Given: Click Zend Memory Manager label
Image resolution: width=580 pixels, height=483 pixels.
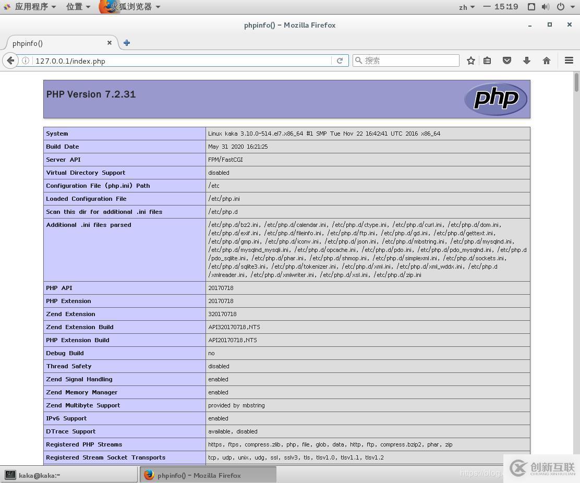Looking at the screenshot, I should point(81,392).
